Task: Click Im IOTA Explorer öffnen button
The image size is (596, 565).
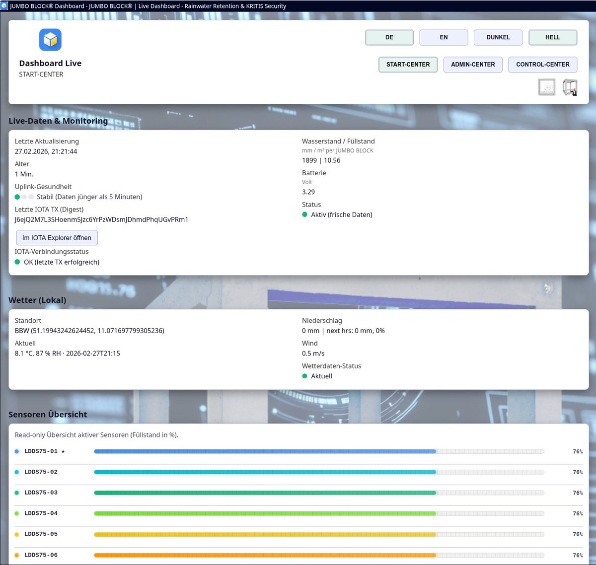Action: (57, 238)
